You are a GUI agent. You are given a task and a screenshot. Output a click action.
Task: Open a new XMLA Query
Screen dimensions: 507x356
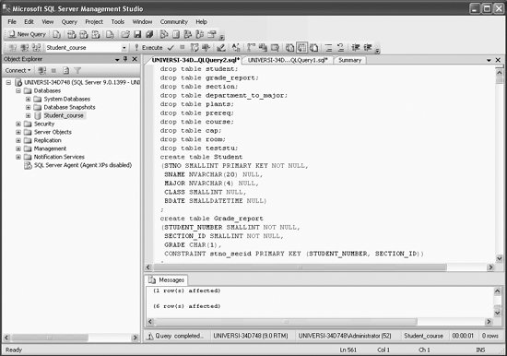click(96, 34)
